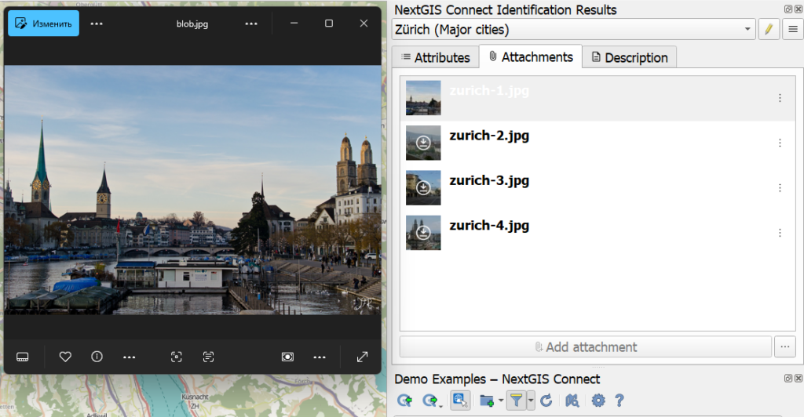This screenshot has width=804, height=417.
Task: Open kebab menu for zurich-3.jpg
Action: coord(780,188)
